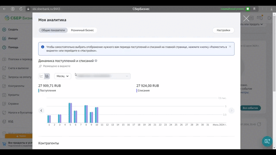Open the Месяц period dropdown
Screen dimensions: 276x155
(x=63, y=76)
